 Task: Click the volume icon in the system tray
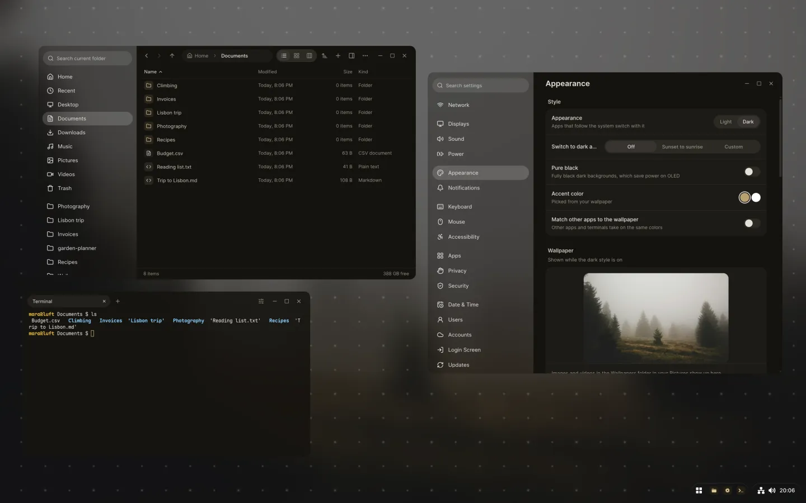coord(772,491)
